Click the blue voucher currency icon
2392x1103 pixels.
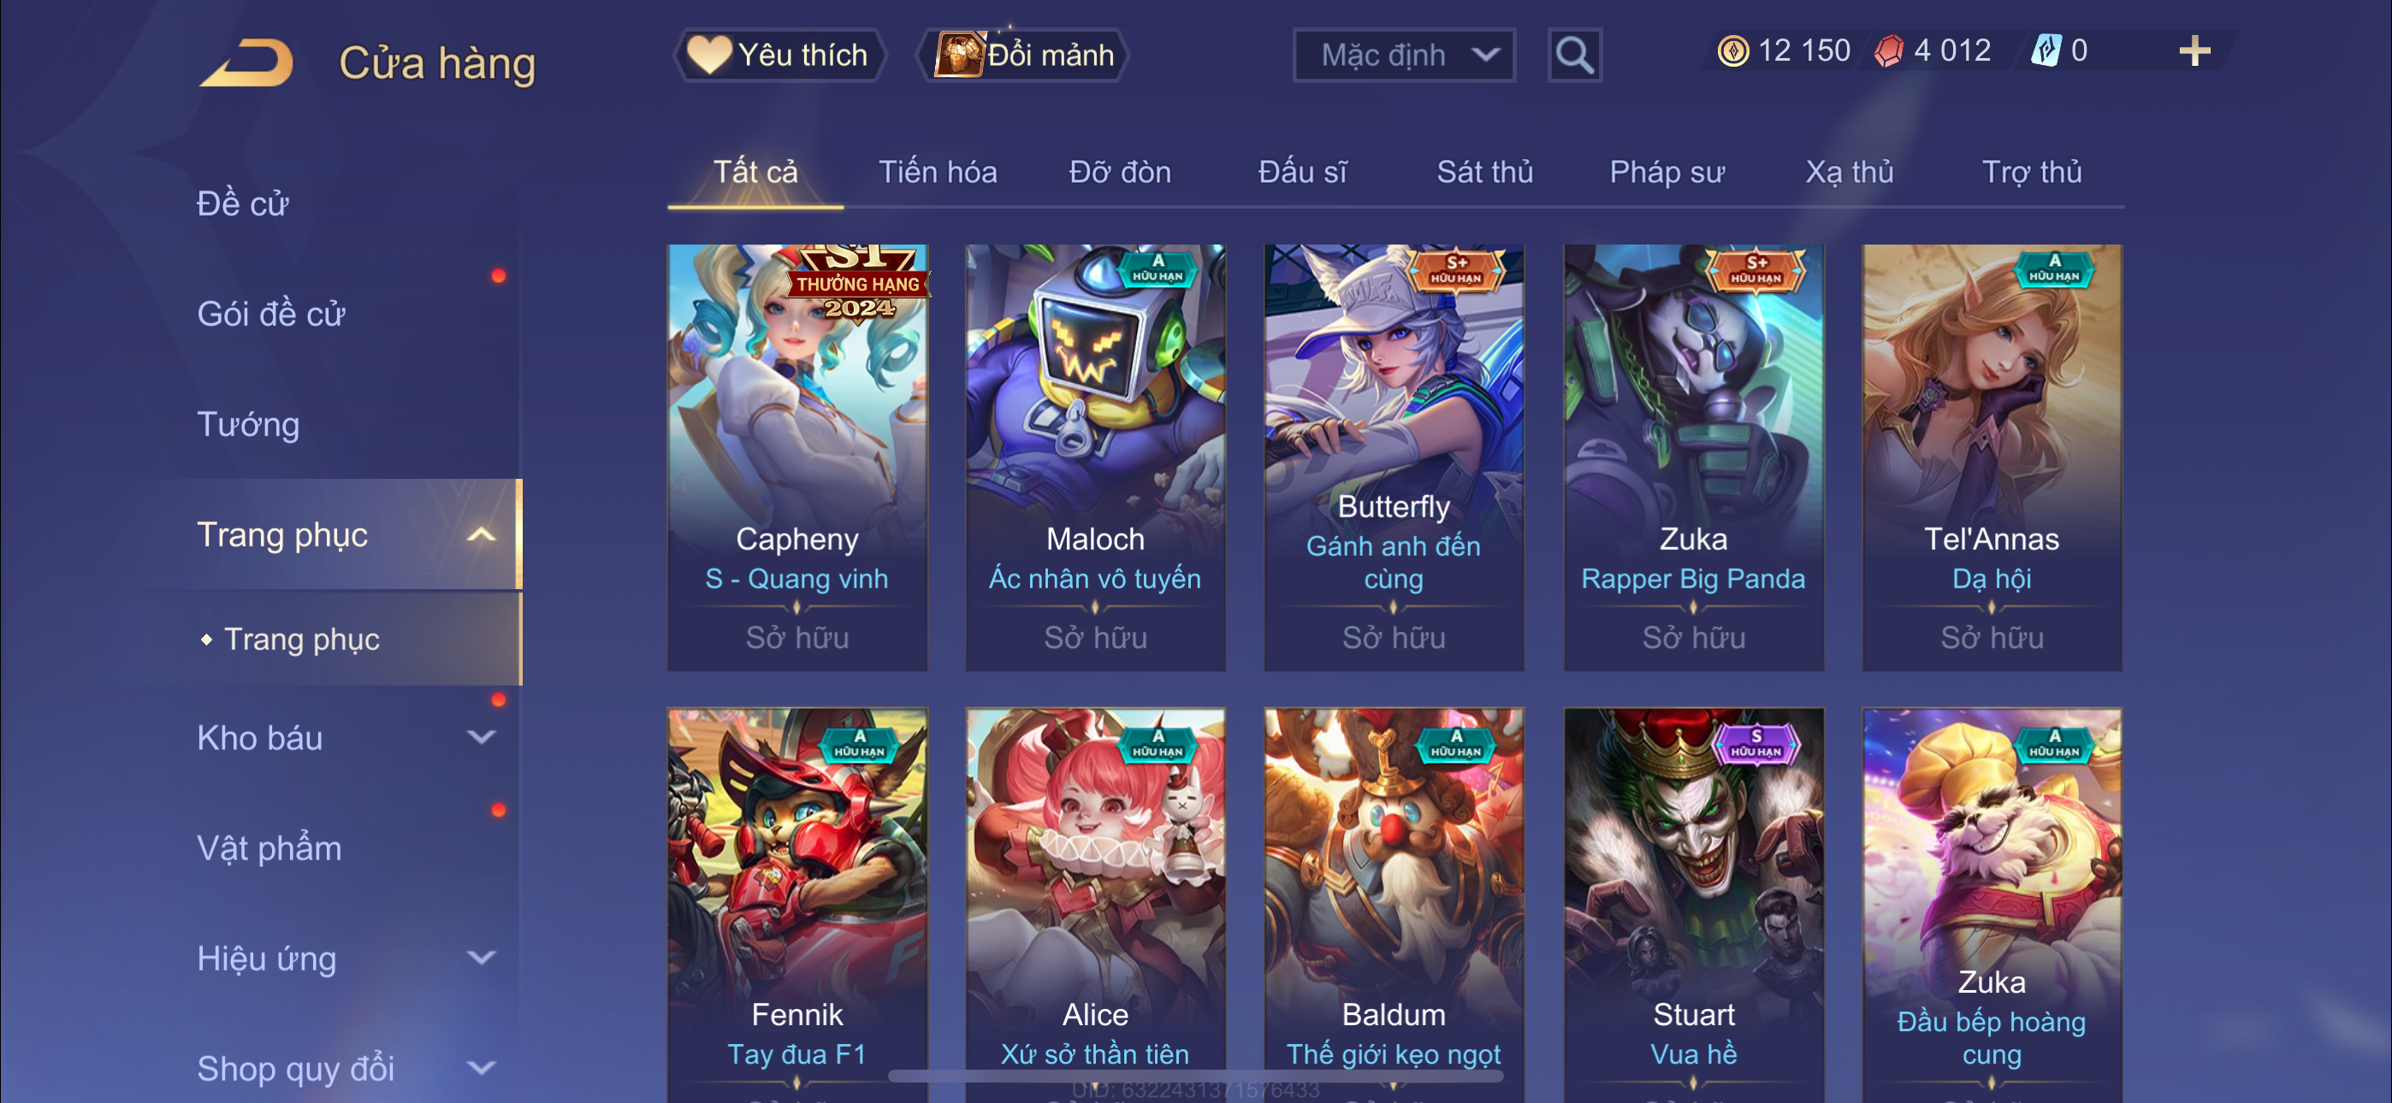pos(2046,51)
